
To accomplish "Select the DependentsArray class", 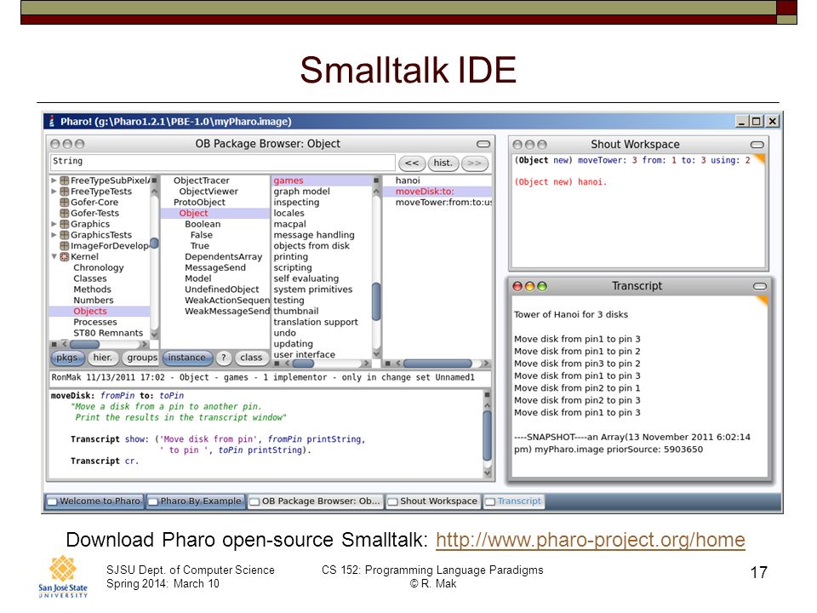I will pos(224,257).
